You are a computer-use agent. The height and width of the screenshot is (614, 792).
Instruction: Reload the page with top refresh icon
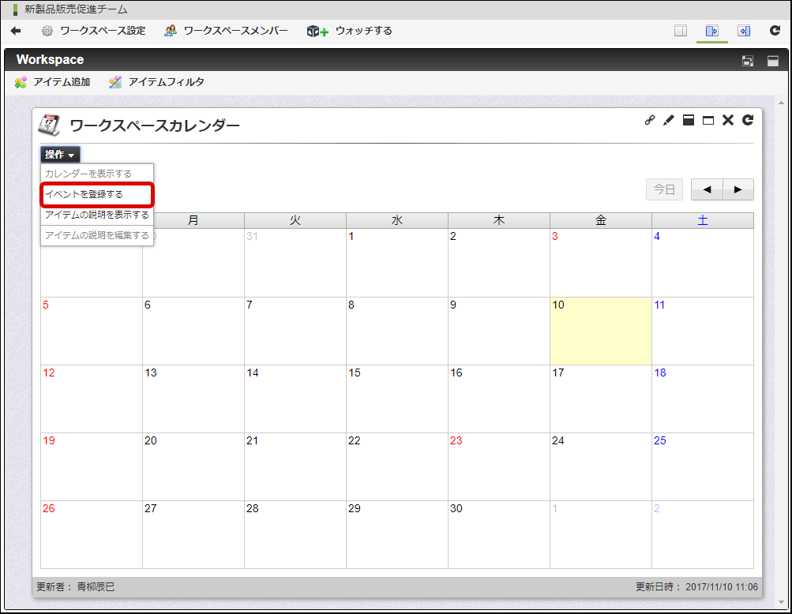(x=775, y=30)
